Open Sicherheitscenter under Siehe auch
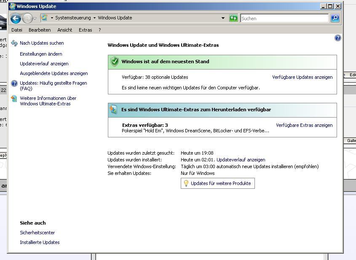This screenshot has width=356, height=260. 37,233
